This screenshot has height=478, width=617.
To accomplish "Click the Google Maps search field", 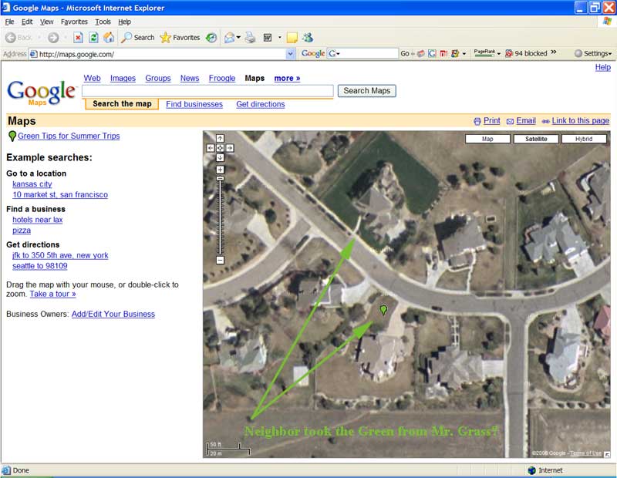I will [207, 91].
